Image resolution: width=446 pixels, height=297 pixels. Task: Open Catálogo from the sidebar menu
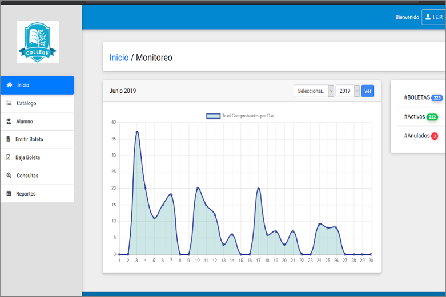pos(26,103)
